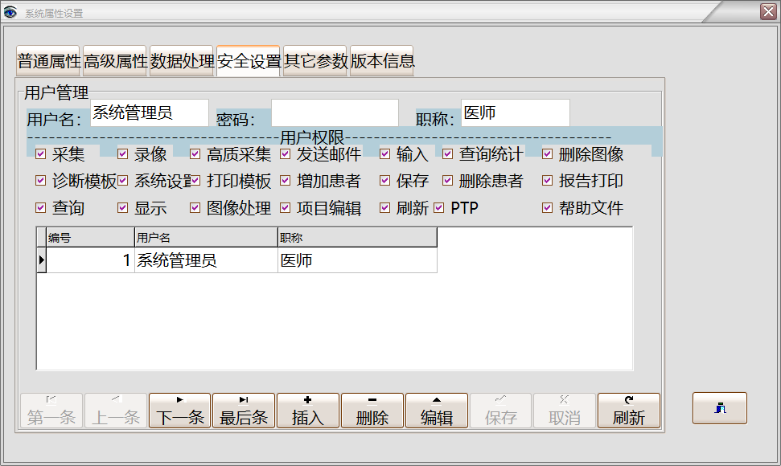
Task: Click the row indicator arrow in grid
Action: (x=41, y=260)
